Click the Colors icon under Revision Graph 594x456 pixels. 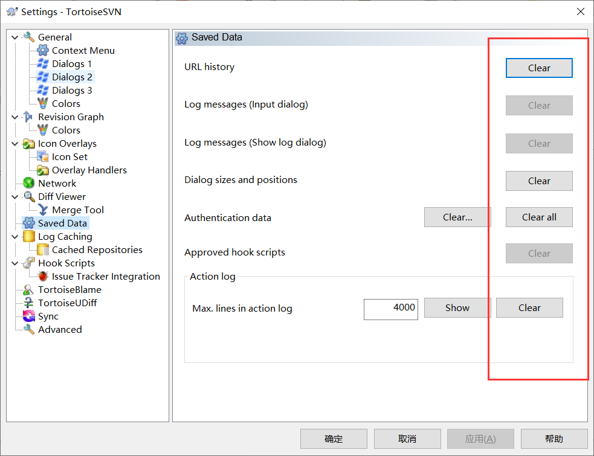(43, 130)
